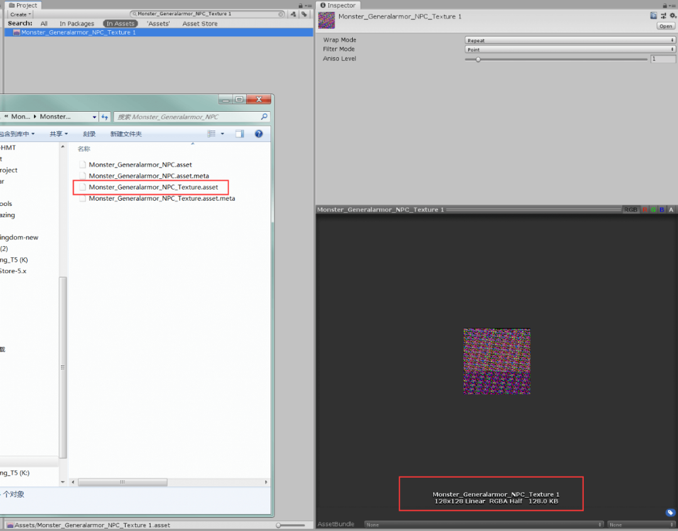Open Search by Type filter icon
This screenshot has height=531, width=678.
pos(294,14)
